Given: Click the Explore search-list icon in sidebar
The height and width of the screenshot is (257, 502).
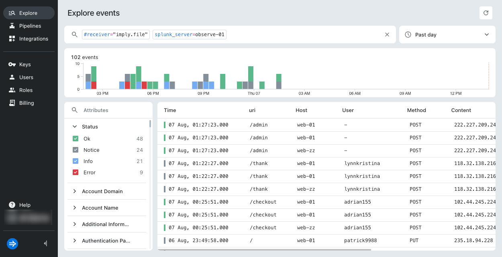Looking at the screenshot, I should pyautogui.click(x=12, y=13).
